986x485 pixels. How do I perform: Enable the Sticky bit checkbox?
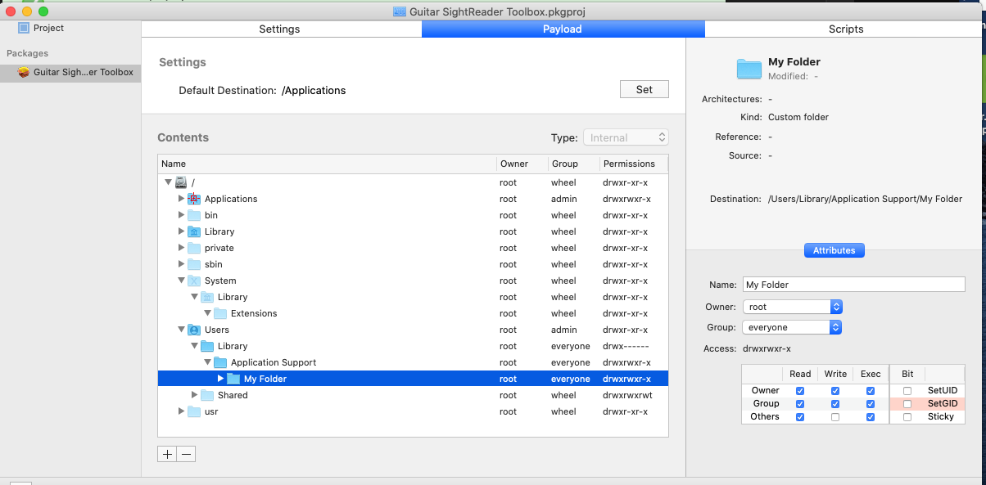[907, 417]
